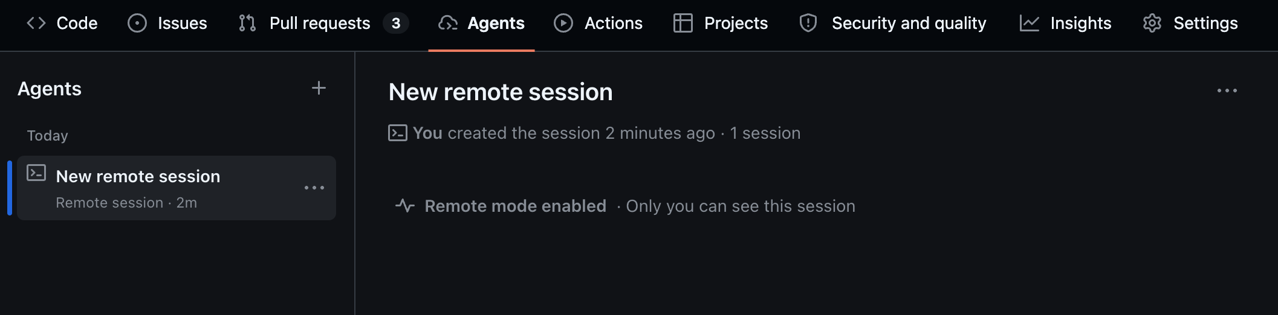Switch to the Actions tab

point(613,23)
